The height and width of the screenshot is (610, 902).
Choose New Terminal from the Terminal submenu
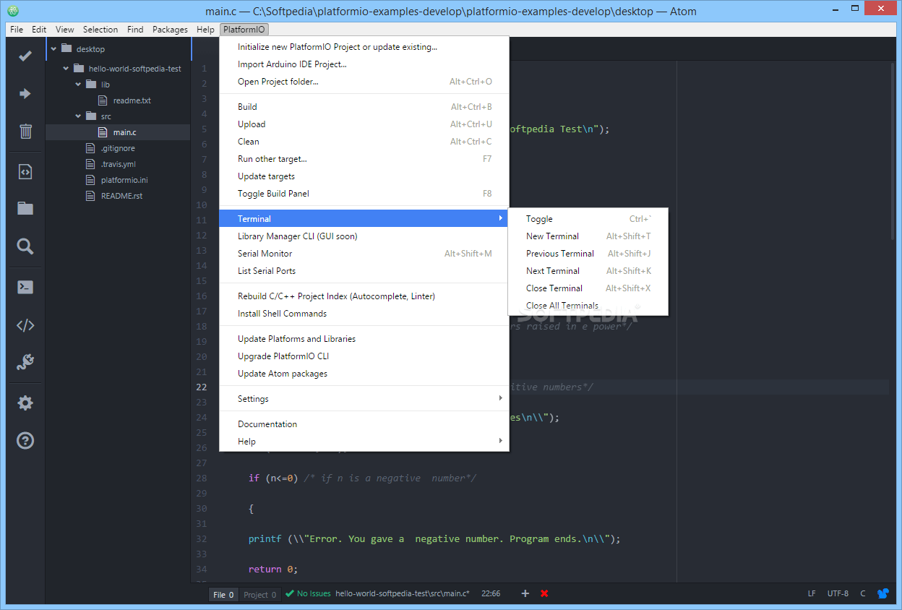pos(553,236)
